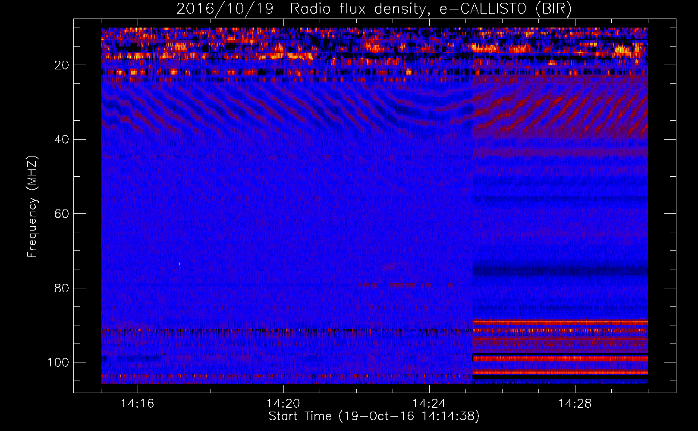Image resolution: width=698 pixels, height=431 pixels.
Task: Click the '100' frequency tick label
Action: tap(58, 362)
